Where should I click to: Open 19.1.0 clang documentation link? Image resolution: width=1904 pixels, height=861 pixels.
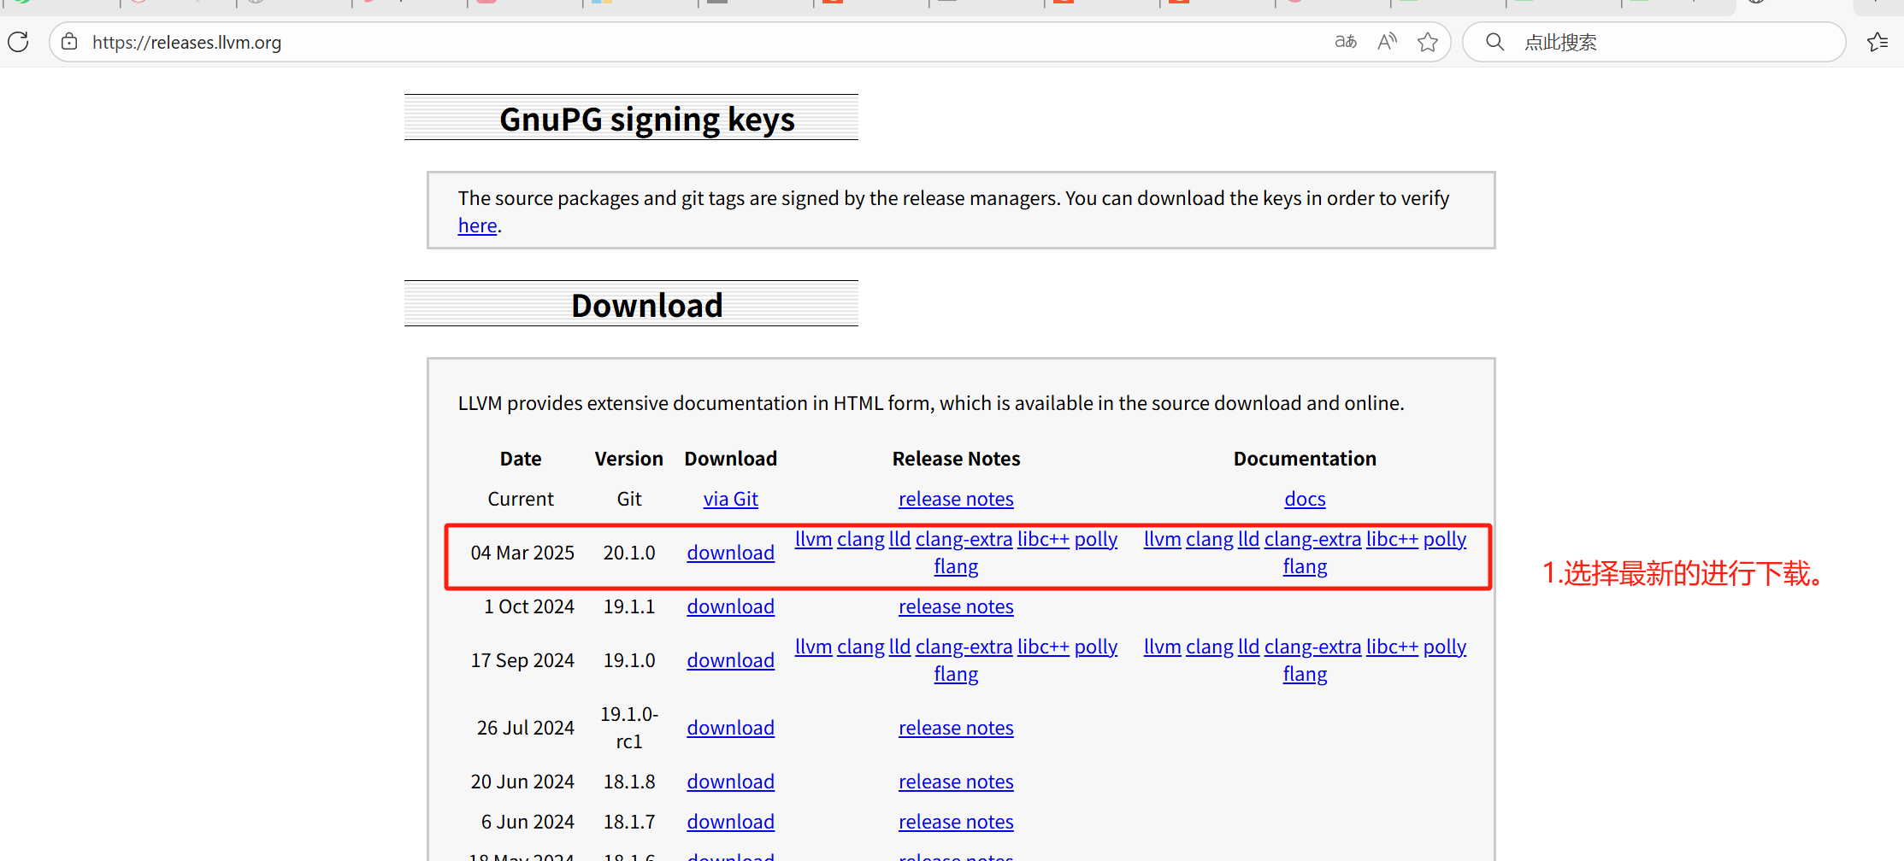(1210, 647)
